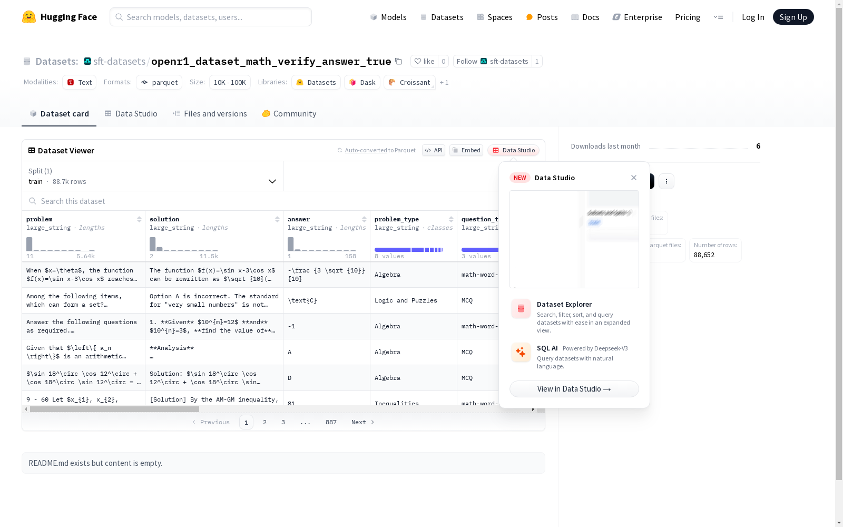843x527 pixels.
Task: Click the table's horizontal scrollbar thumb
Action: point(114,409)
